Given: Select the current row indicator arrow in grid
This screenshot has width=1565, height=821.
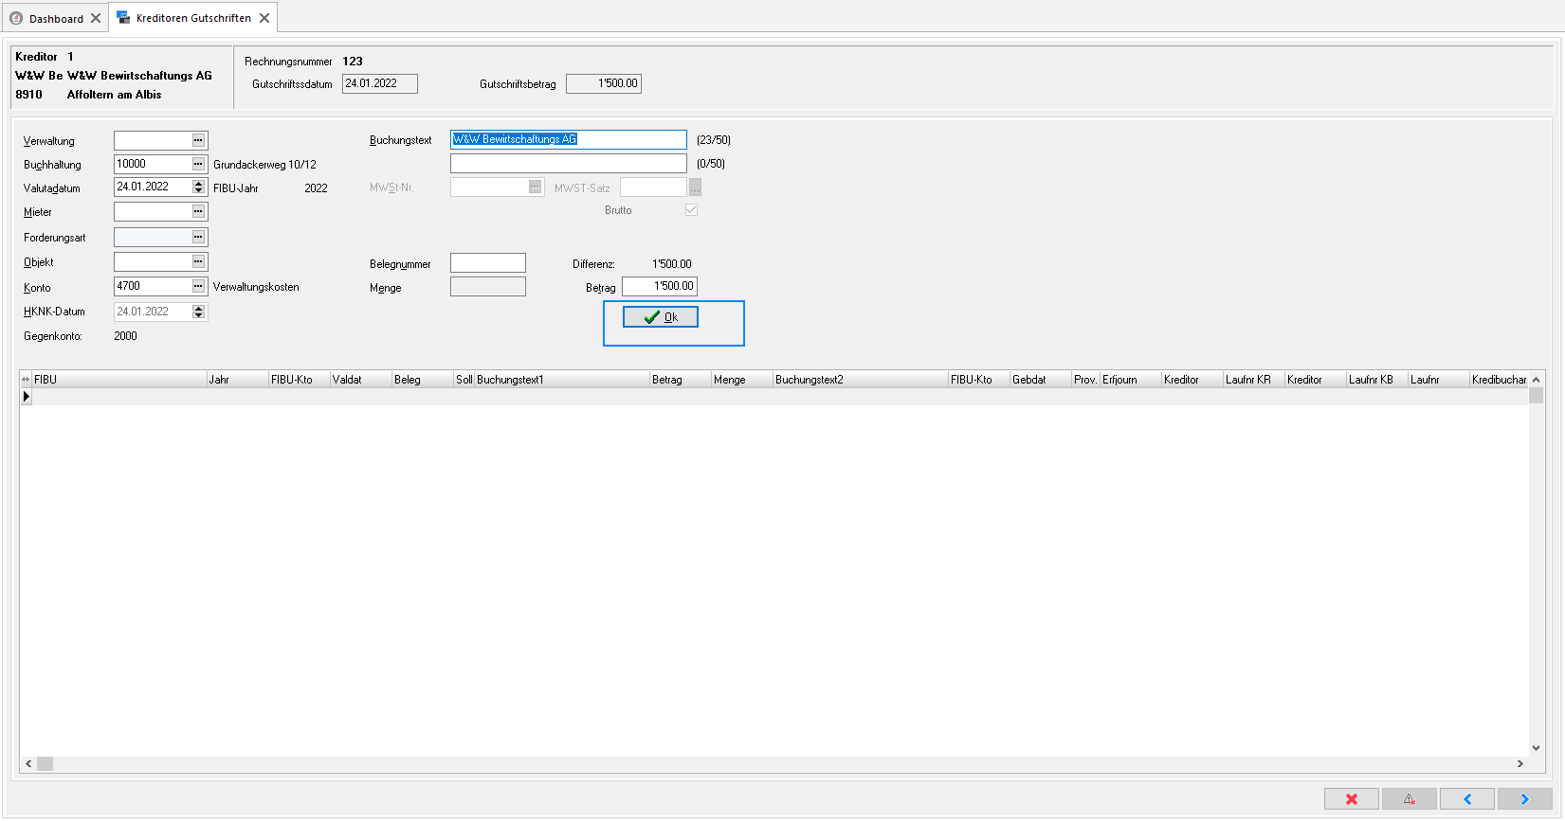Looking at the screenshot, I should [x=27, y=397].
